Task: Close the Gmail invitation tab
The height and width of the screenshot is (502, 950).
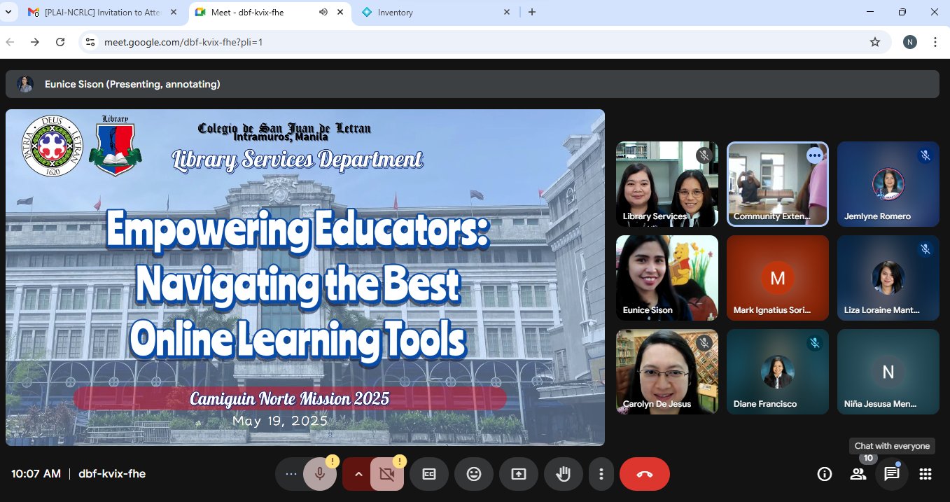Action: click(x=173, y=13)
